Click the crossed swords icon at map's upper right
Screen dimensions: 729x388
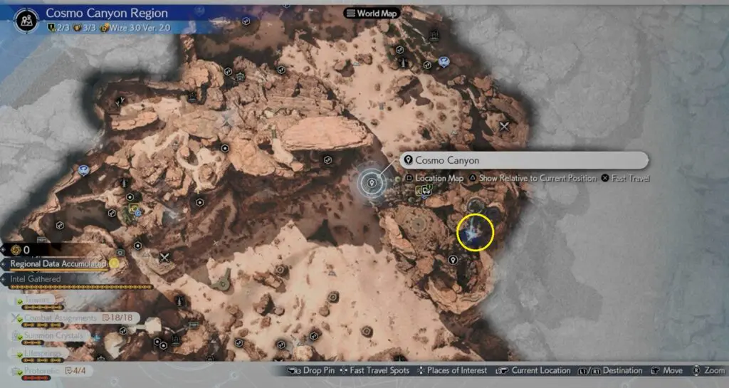[x=505, y=126]
